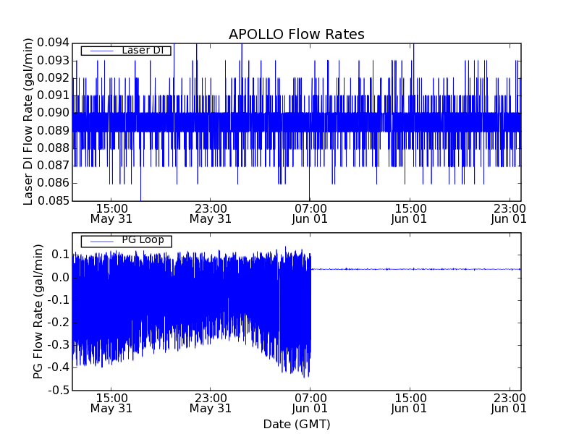Click "15:00 Jun 01" tick under the lower plot
Viewport: 579px width, 434px height.
[410, 403]
